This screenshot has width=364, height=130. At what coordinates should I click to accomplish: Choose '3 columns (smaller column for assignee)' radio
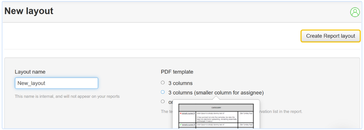coord(163,92)
